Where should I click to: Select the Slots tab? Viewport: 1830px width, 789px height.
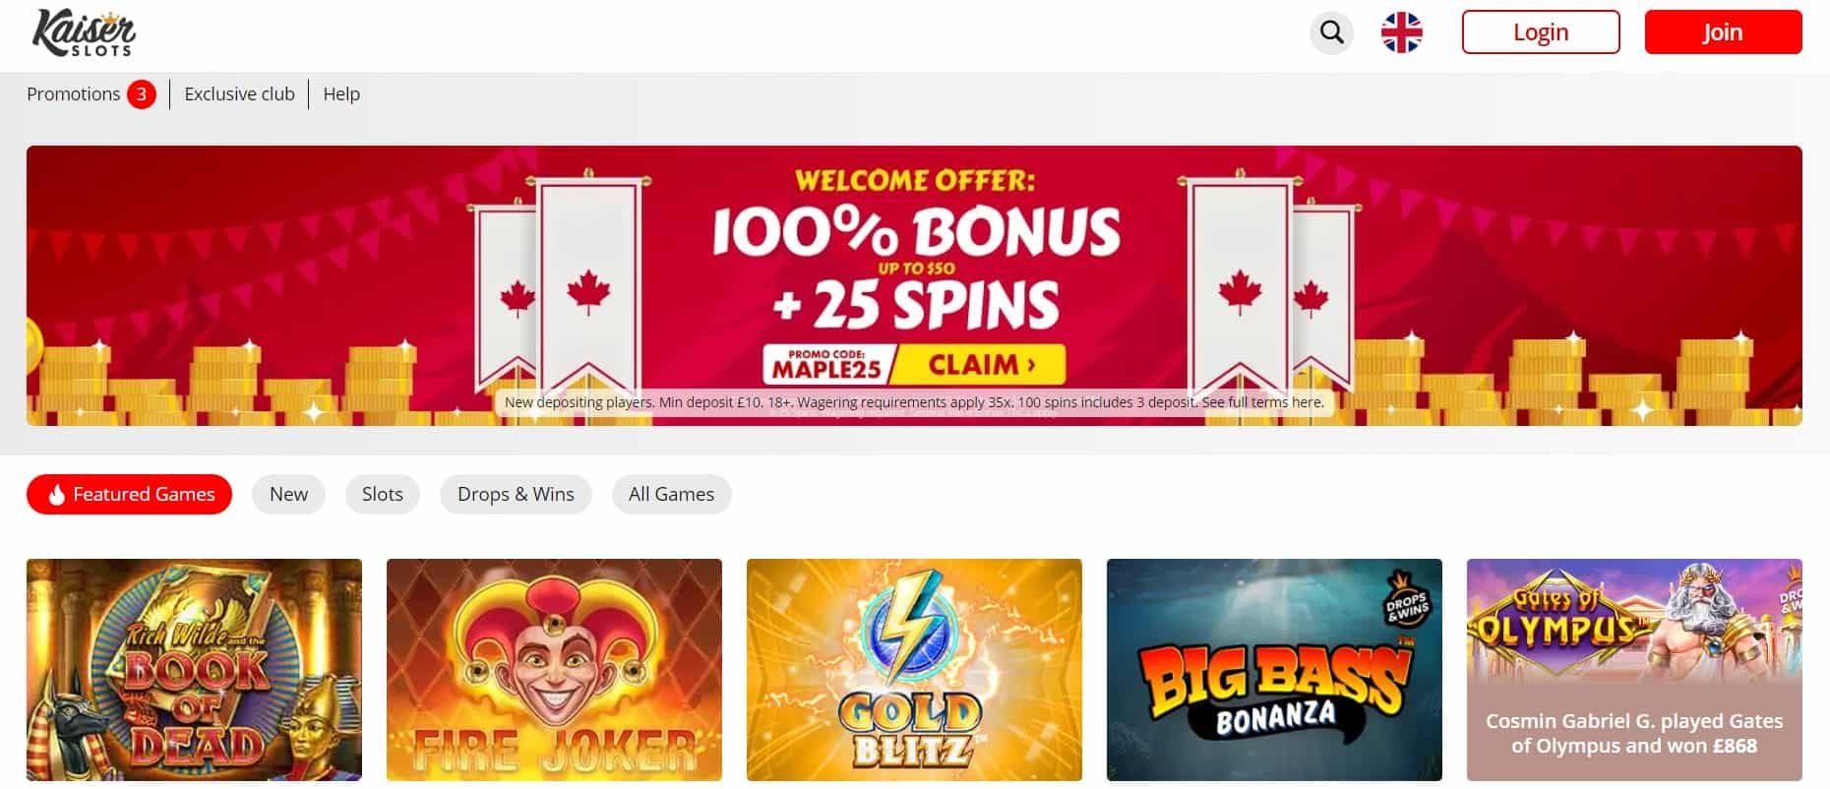tap(383, 494)
